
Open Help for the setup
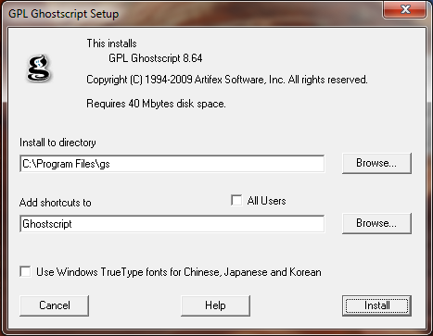[x=215, y=305]
